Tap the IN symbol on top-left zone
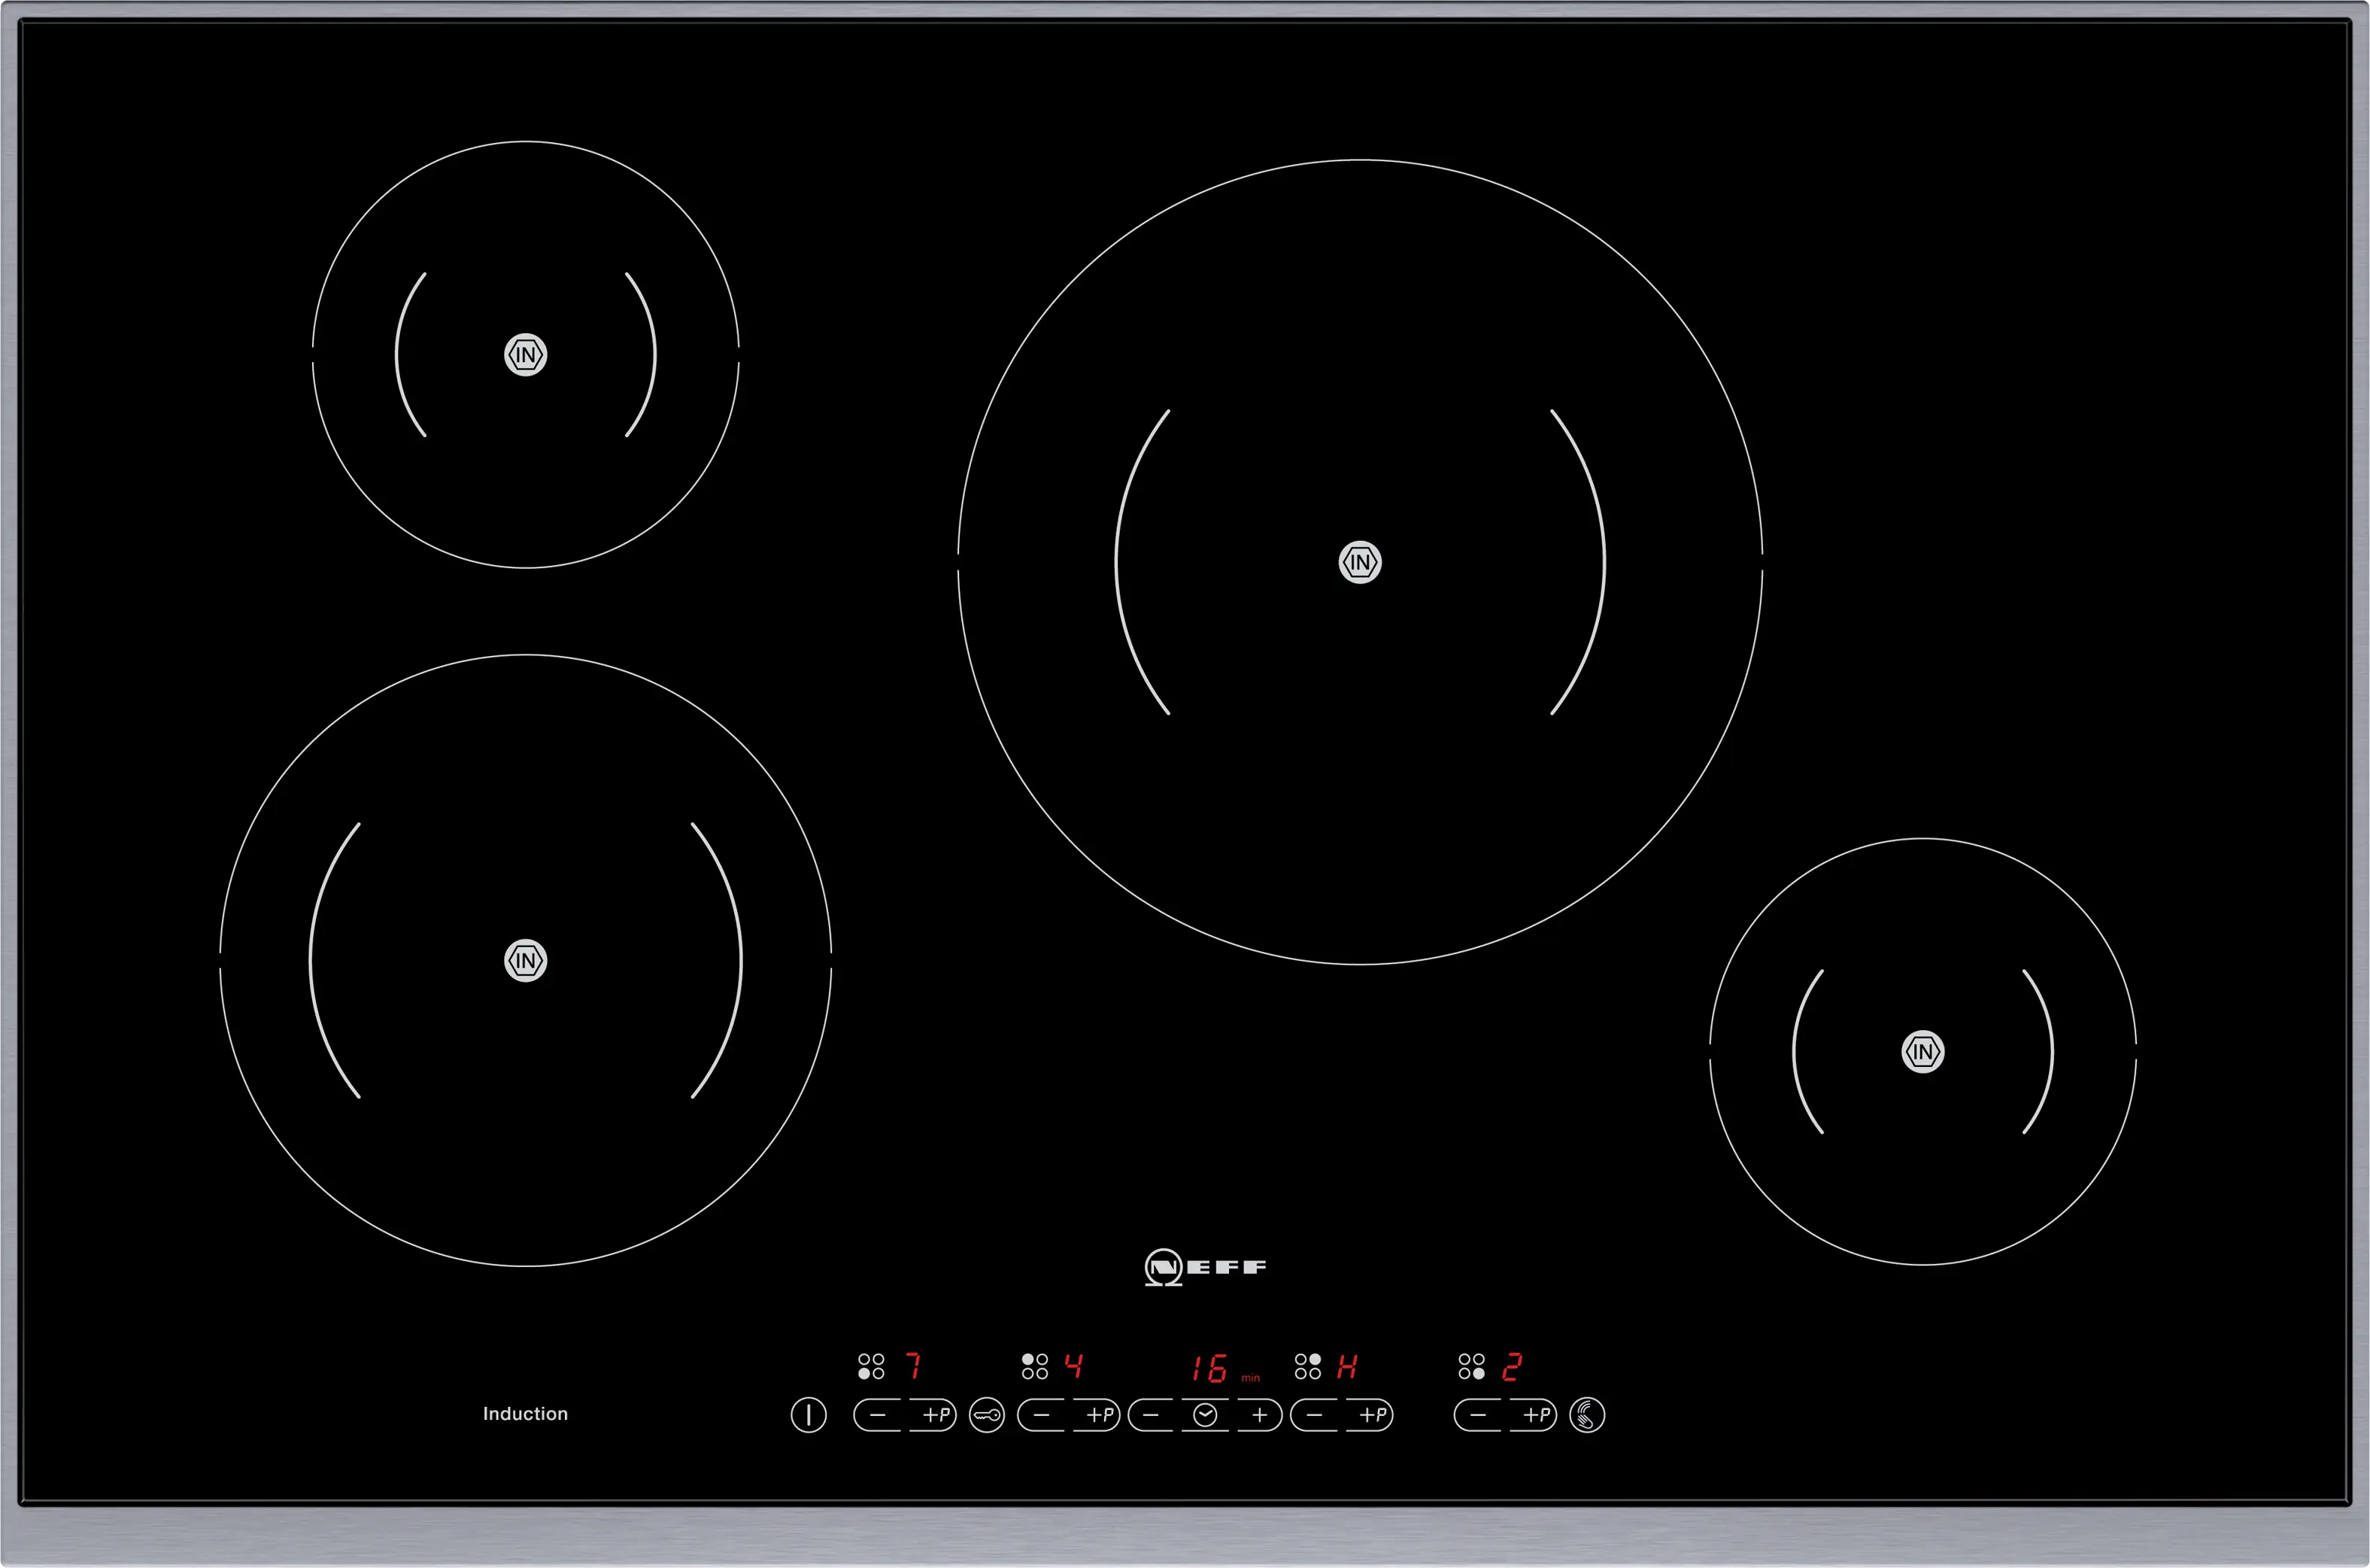Viewport: 2370px width, 1568px height. coord(526,355)
